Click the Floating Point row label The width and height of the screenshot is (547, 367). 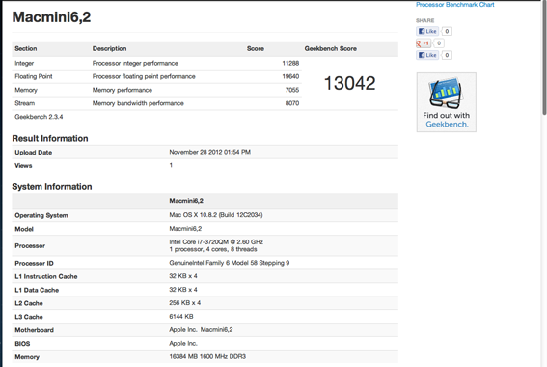34,76
